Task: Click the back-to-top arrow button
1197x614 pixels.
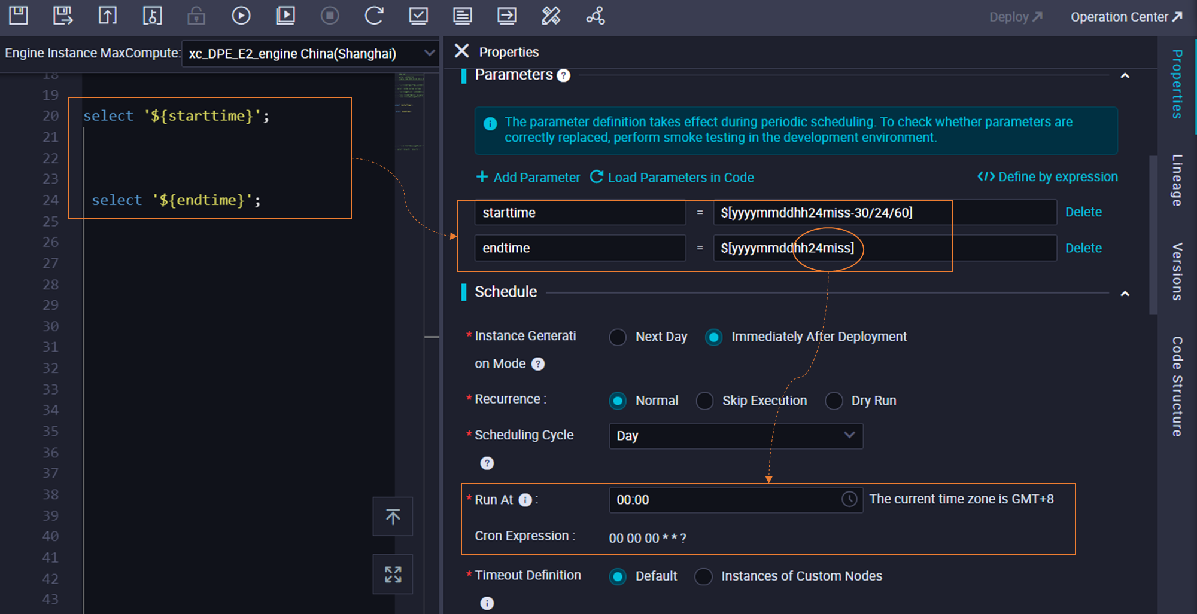Action: click(x=393, y=517)
